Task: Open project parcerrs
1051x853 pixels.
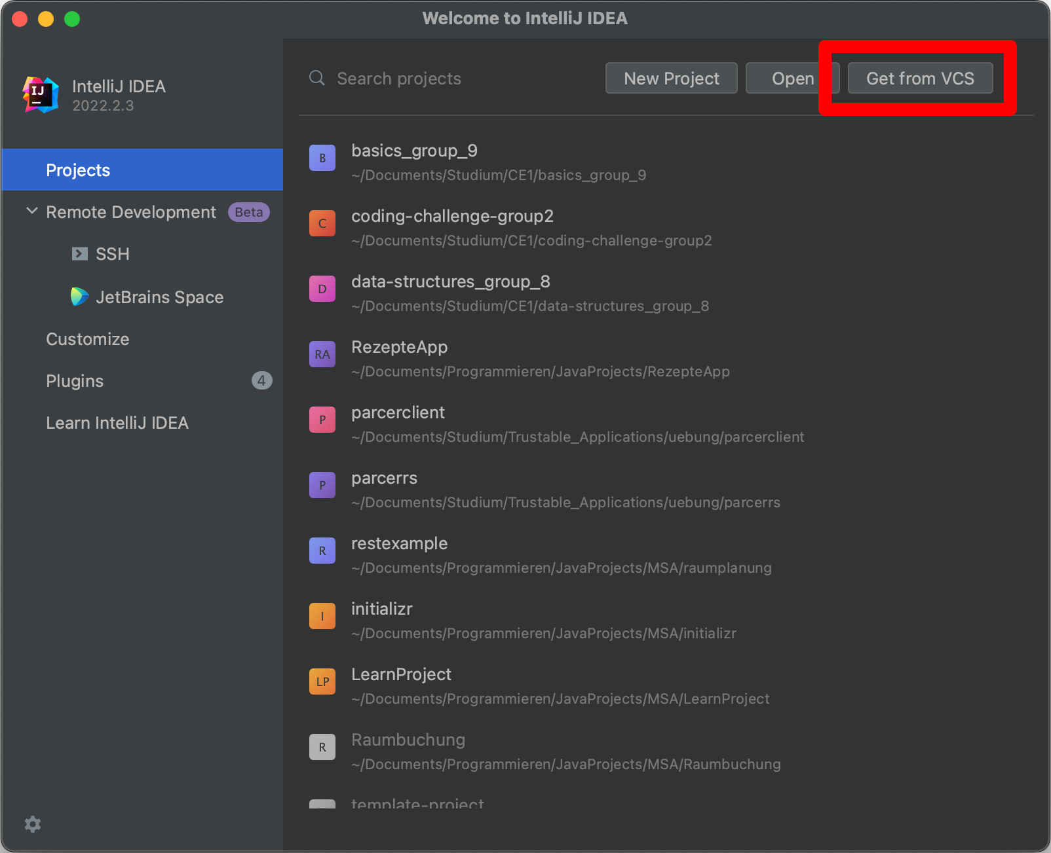Action: tap(384, 478)
